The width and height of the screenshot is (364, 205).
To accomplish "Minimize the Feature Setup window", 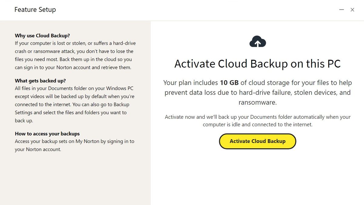I will [342, 9].
